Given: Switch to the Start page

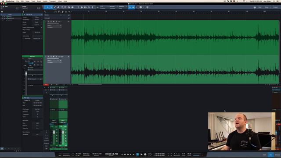Looking at the screenshot, I should point(260,7).
